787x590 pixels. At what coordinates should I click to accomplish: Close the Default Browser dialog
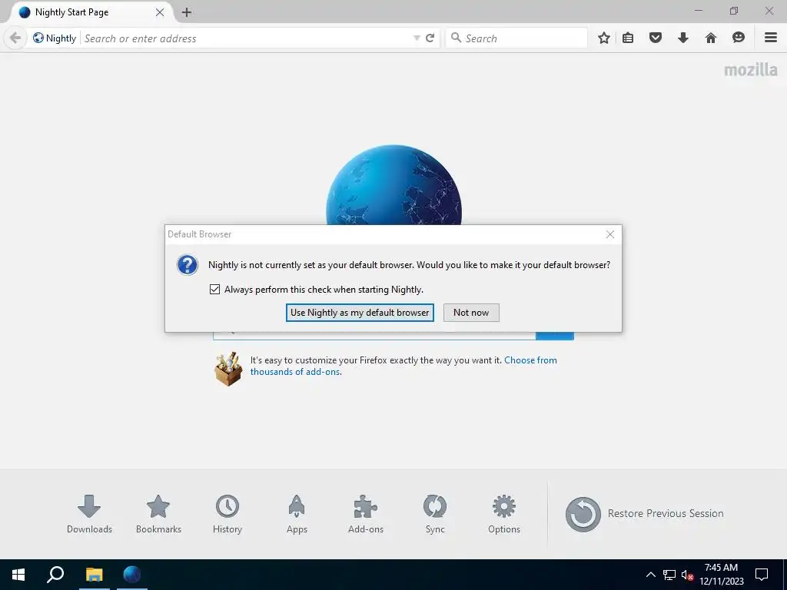[x=609, y=235]
